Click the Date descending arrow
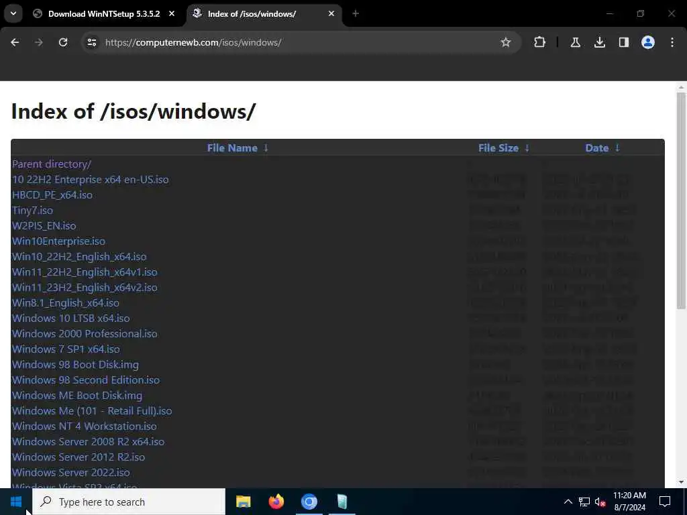Image resolution: width=687 pixels, height=515 pixels. point(617,148)
